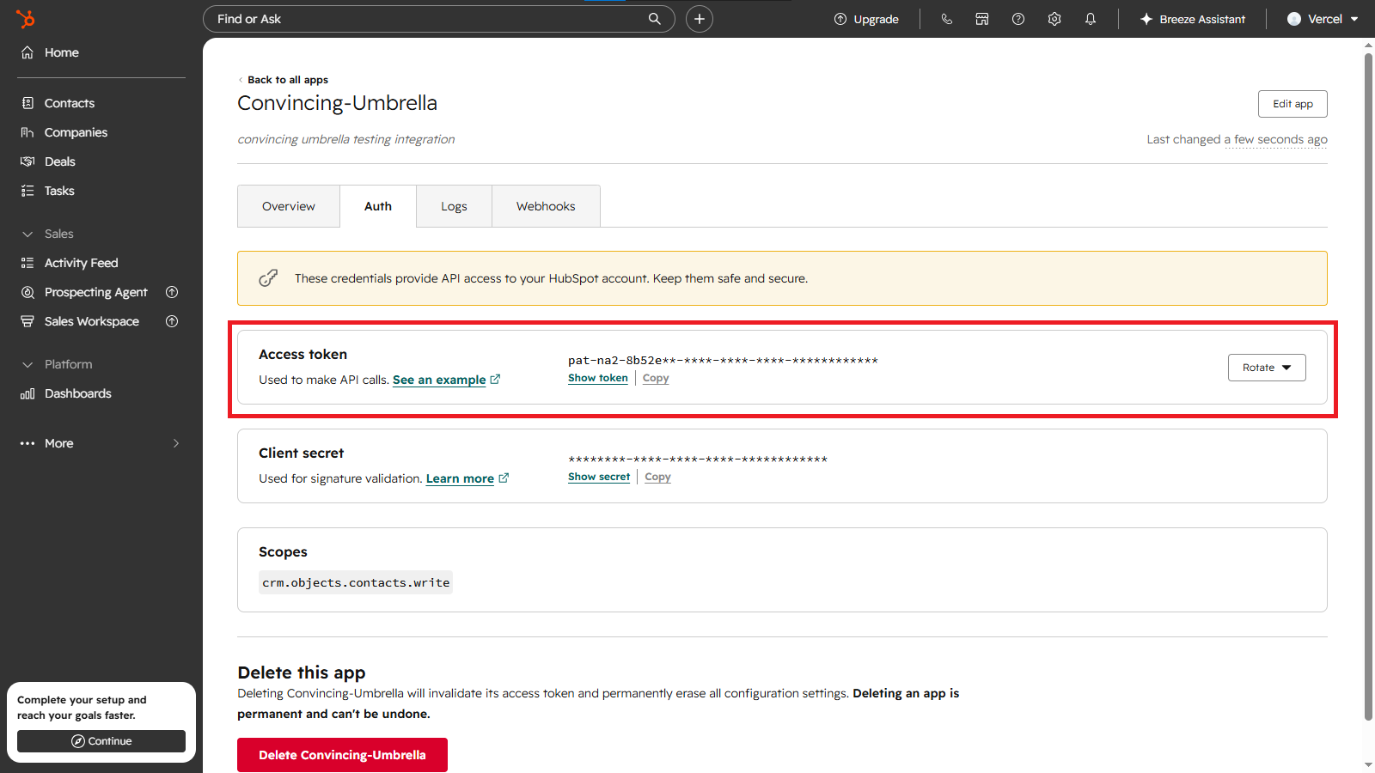Viewport: 1375px width, 773px height.
Task: Switch to the Logs tab
Action: 454,206
